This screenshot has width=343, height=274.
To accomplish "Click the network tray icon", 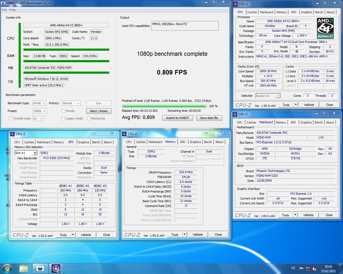I will coord(308,269).
